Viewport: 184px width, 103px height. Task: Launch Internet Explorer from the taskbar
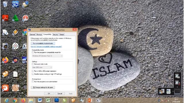click(7, 100)
